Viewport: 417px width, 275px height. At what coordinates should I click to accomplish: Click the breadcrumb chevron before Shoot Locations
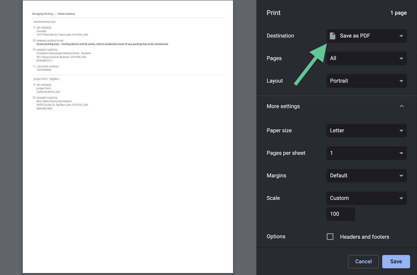point(56,14)
